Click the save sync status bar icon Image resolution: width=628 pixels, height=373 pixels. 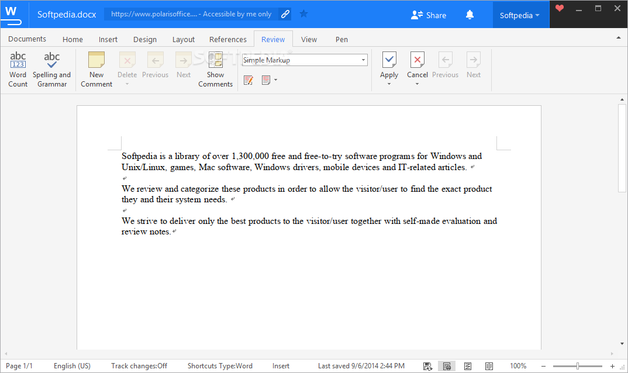[427, 366]
